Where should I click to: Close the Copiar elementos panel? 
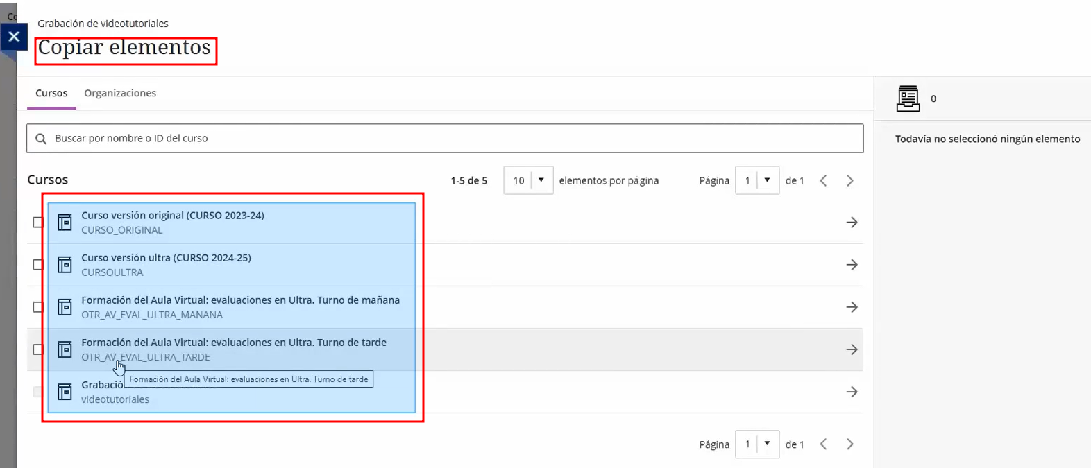(14, 37)
